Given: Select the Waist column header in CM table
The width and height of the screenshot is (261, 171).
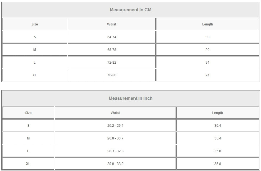Looking at the screenshot, I should click(112, 24).
